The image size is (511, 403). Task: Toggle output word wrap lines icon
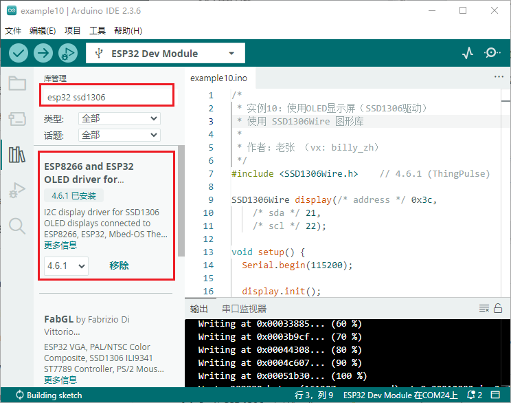484,308
